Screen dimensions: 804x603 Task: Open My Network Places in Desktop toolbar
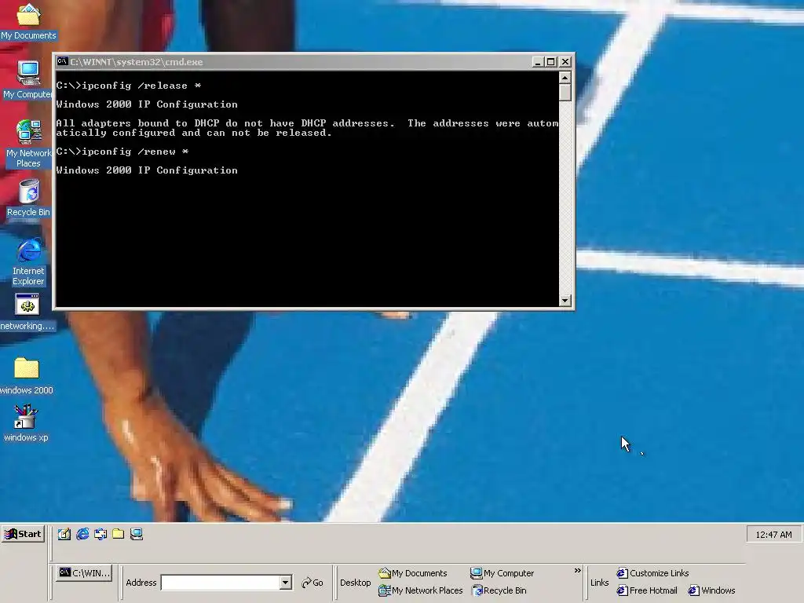421,590
